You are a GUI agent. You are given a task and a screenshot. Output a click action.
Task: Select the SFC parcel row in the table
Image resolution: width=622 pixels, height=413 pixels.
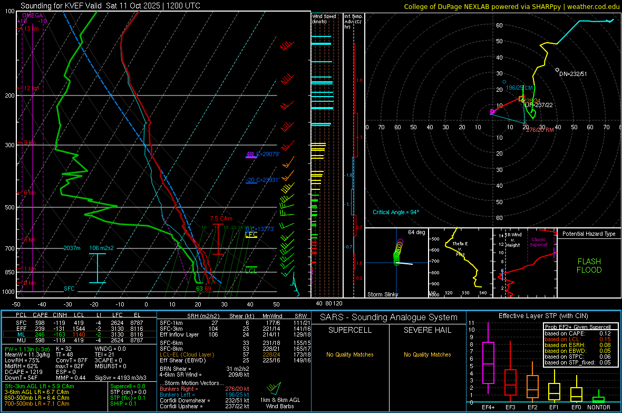(80, 323)
